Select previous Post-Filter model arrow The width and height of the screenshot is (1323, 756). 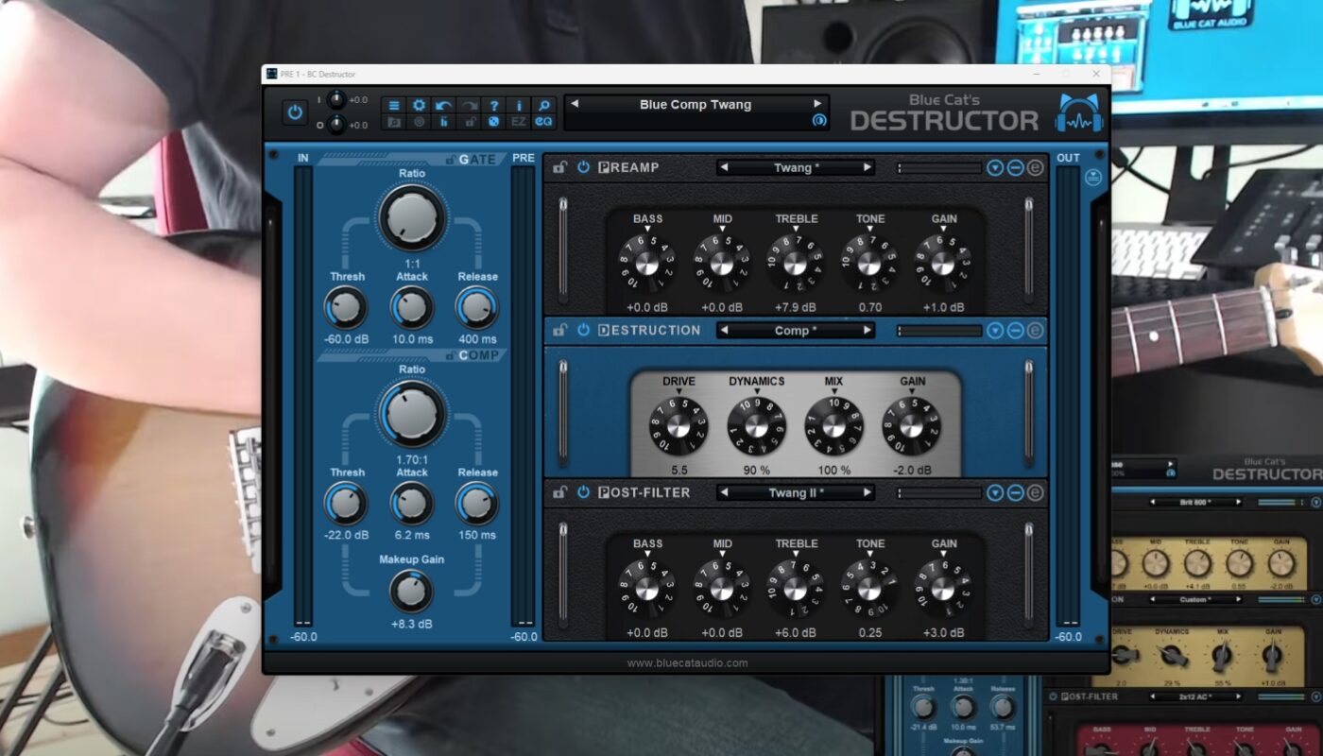pos(724,493)
